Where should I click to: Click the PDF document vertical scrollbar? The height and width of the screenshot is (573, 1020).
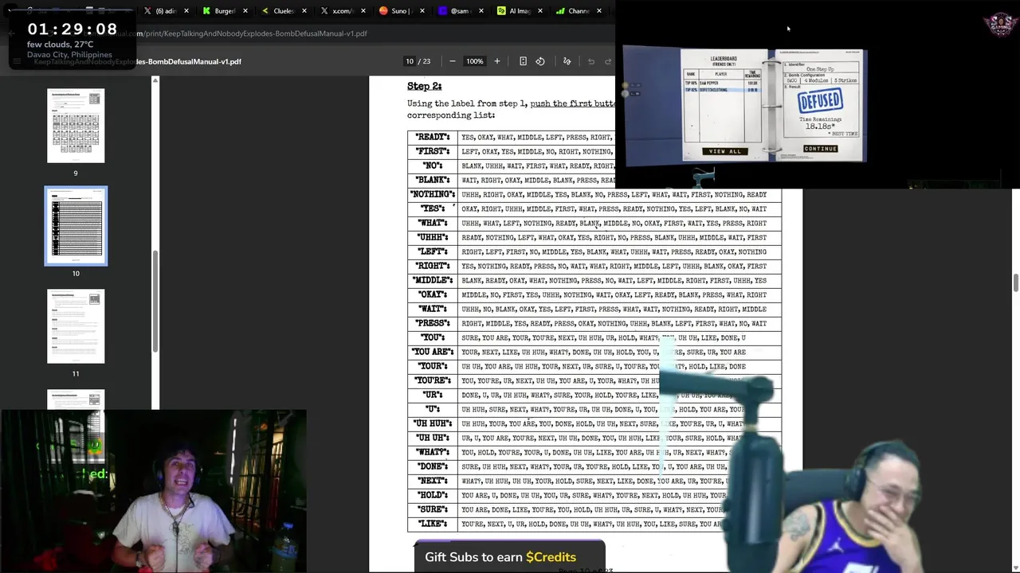tap(1016, 283)
